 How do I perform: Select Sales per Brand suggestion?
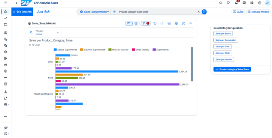[223, 34]
